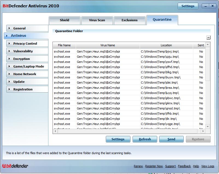The width and height of the screenshot is (219, 174).
Task: Switch to the Virus Scan tab
Action: [x=97, y=20]
